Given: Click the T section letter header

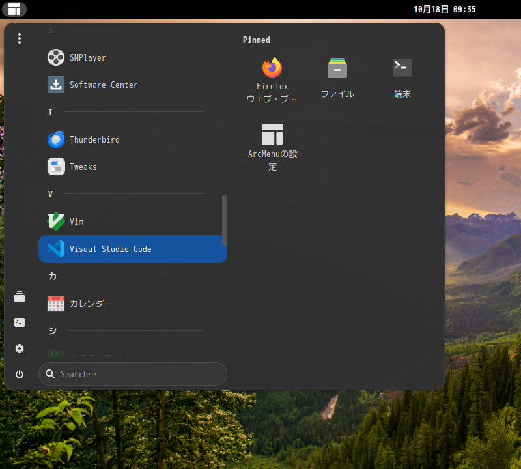Looking at the screenshot, I should pyautogui.click(x=51, y=112).
